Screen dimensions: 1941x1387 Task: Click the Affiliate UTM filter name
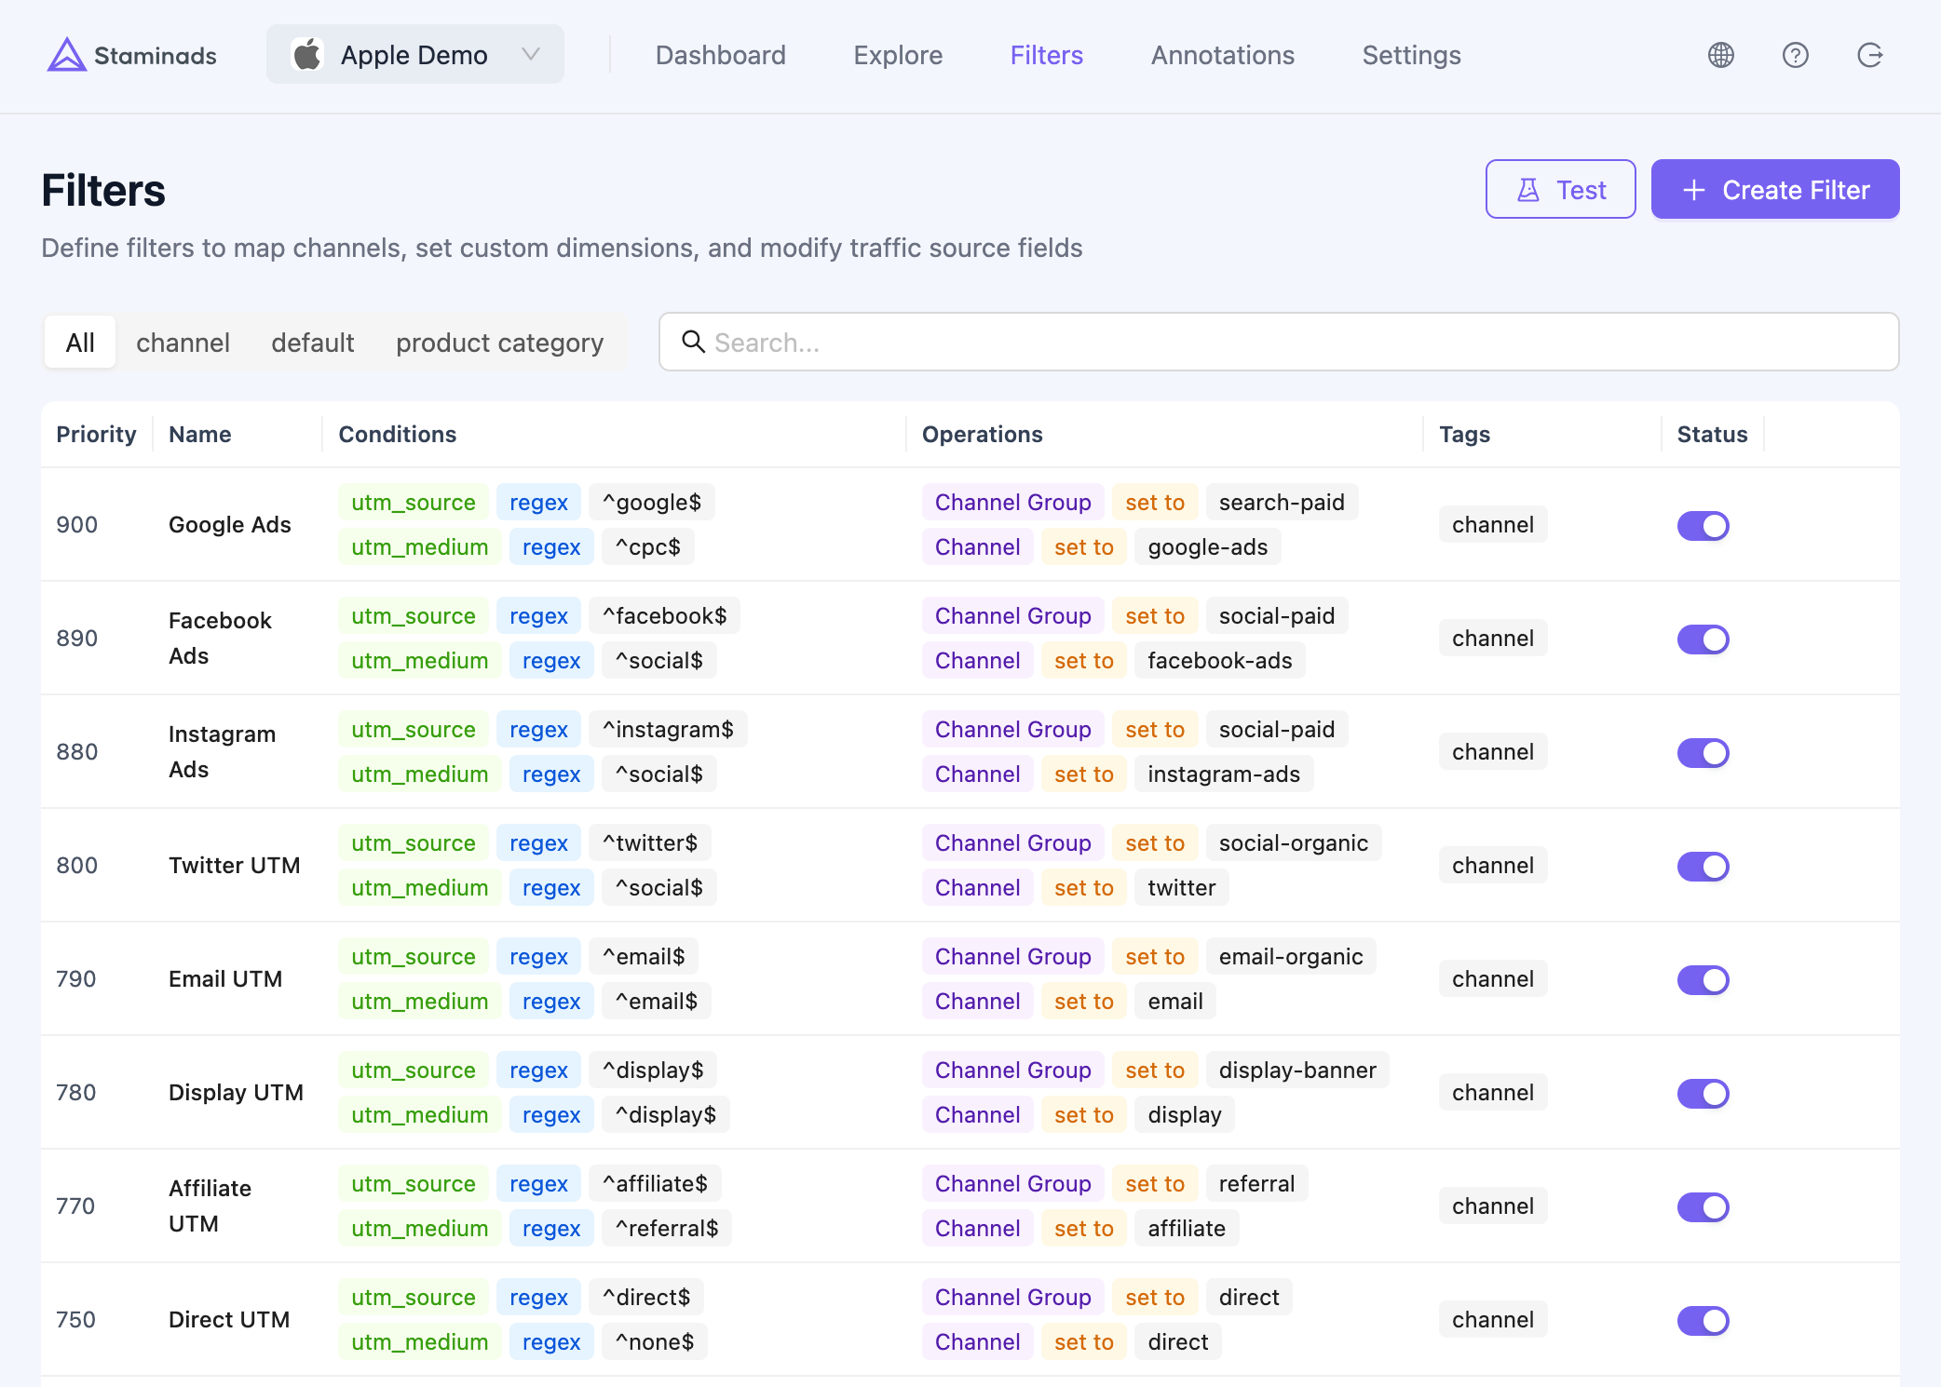pyautogui.click(x=210, y=1206)
